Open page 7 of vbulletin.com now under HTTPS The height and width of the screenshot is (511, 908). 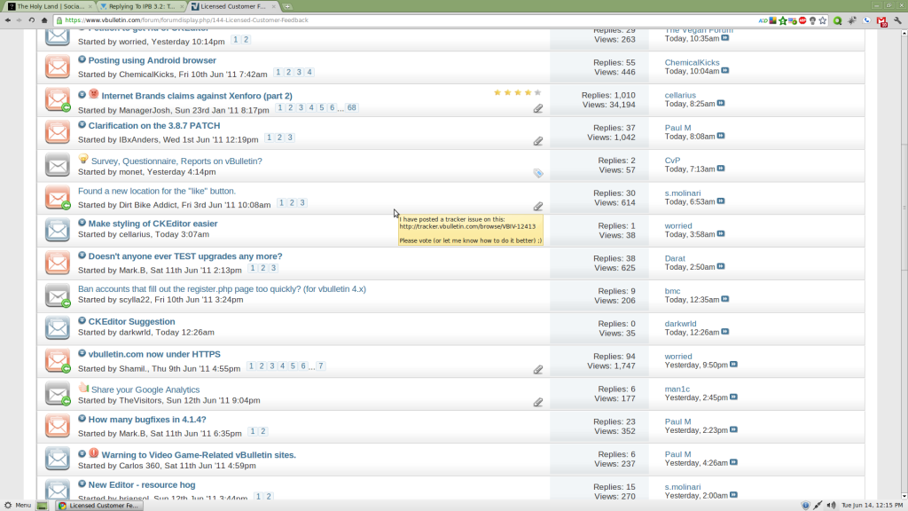[321, 366]
